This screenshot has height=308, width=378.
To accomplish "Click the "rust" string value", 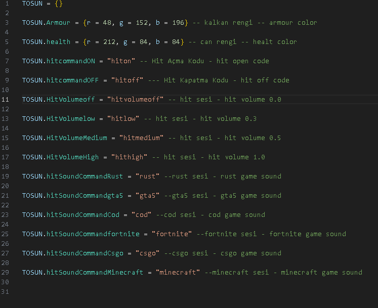I will [x=147, y=177].
